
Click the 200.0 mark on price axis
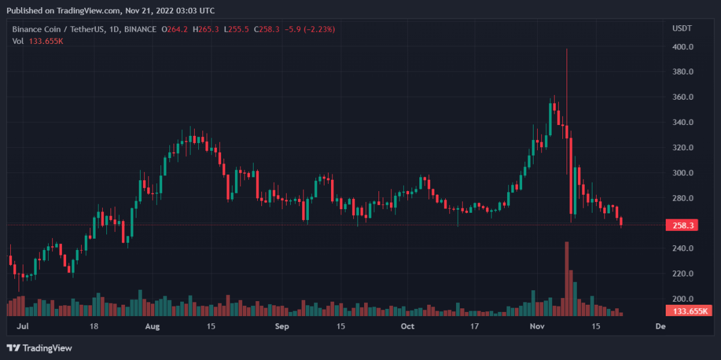pos(683,299)
